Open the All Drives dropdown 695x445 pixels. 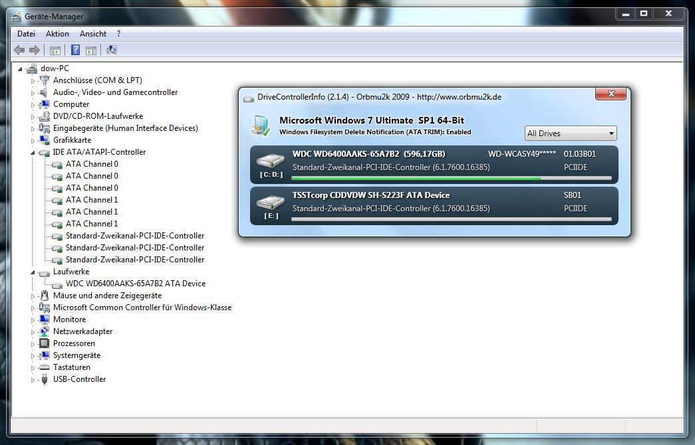pyautogui.click(x=571, y=133)
